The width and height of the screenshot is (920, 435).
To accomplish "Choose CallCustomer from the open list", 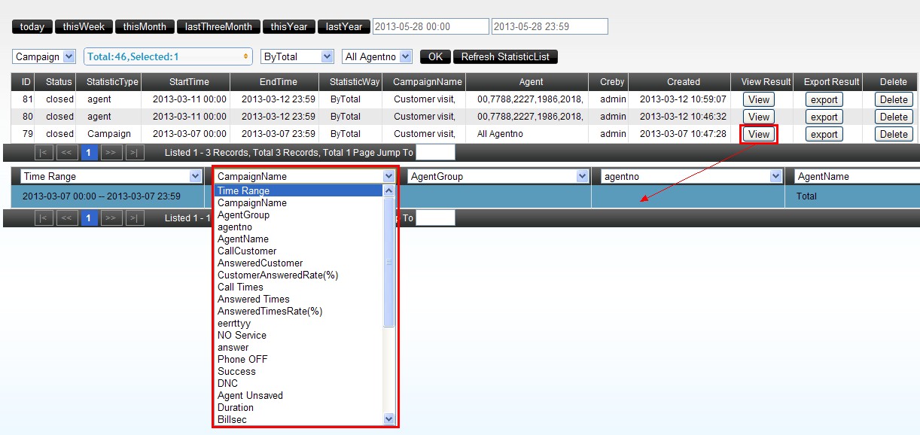I will click(247, 251).
